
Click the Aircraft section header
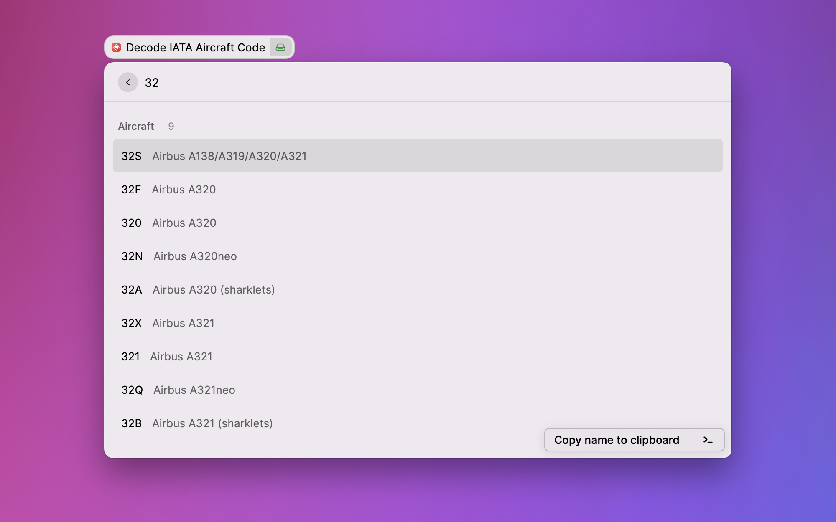[x=136, y=126]
